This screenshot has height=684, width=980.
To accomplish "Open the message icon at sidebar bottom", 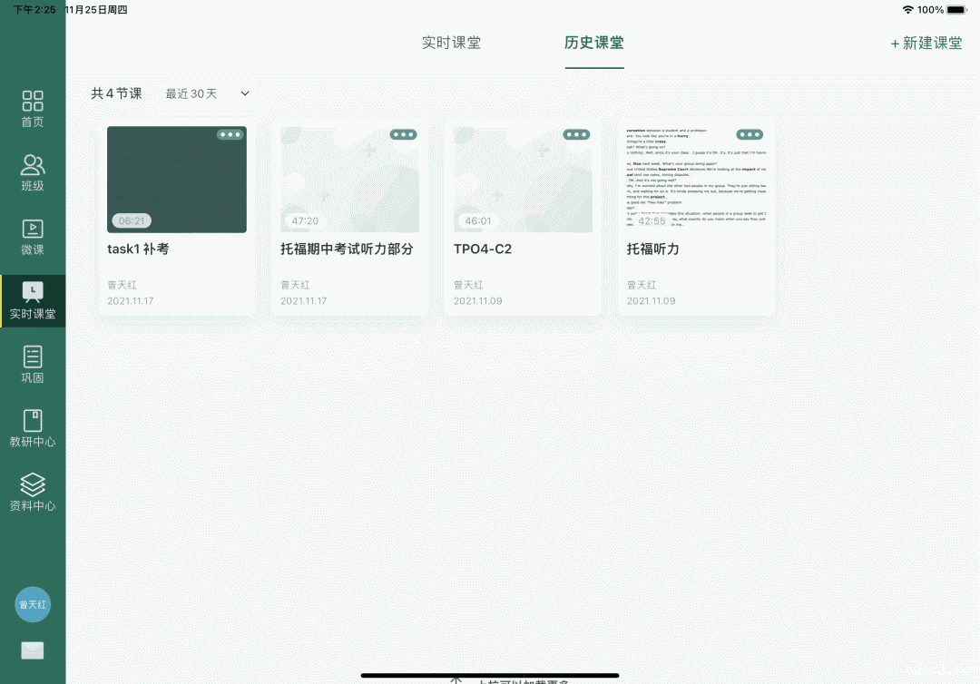I will (33, 650).
